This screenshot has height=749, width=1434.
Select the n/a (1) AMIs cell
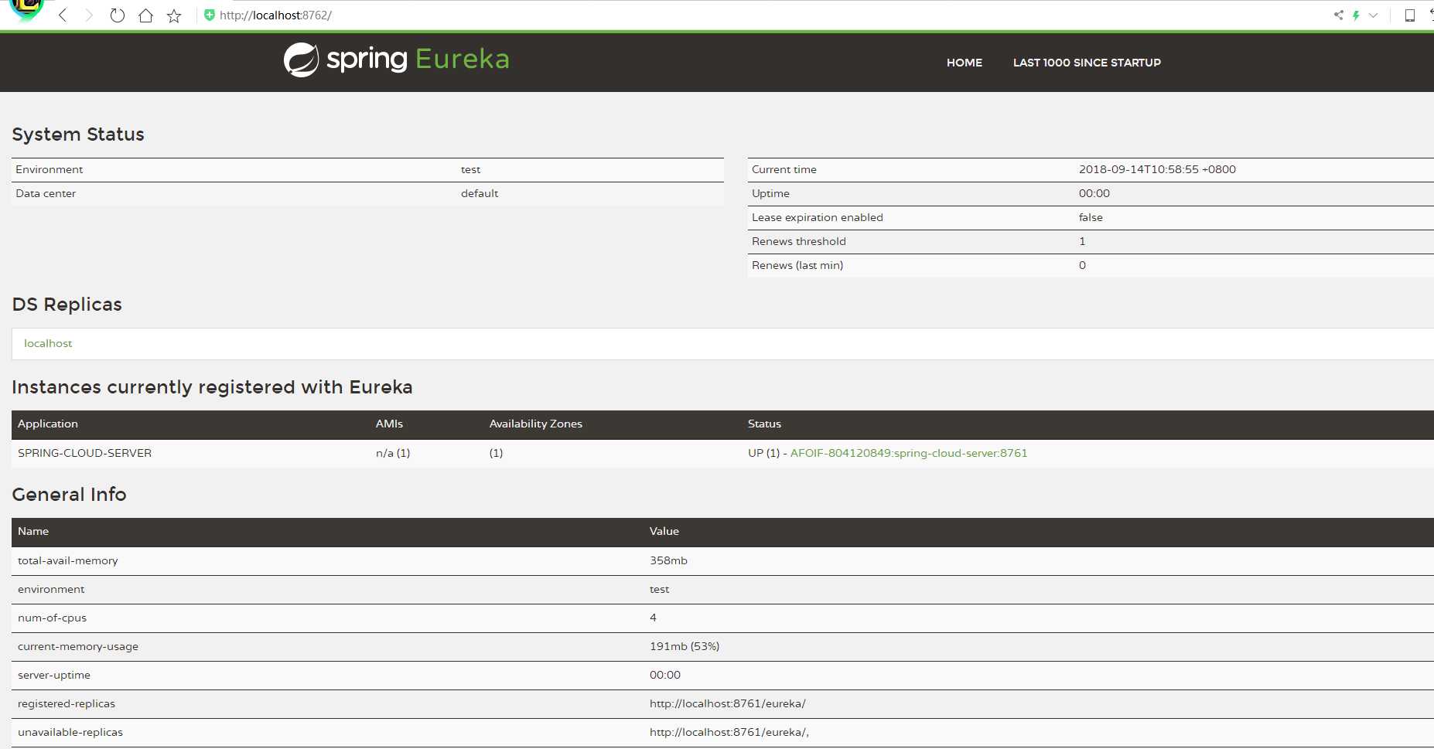click(393, 453)
